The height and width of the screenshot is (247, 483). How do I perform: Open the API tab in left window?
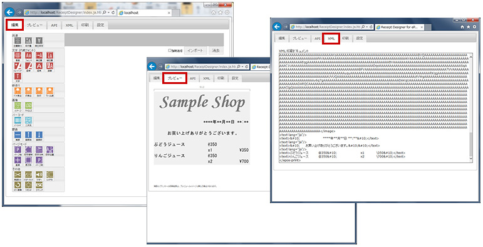point(55,25)
